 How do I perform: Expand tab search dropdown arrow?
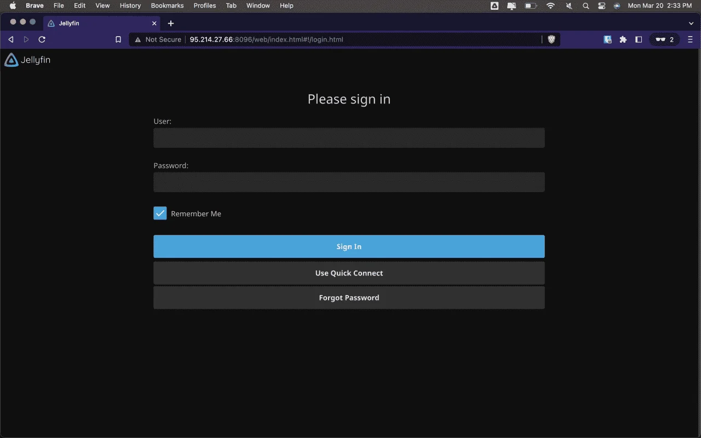[x=691, y=24]
